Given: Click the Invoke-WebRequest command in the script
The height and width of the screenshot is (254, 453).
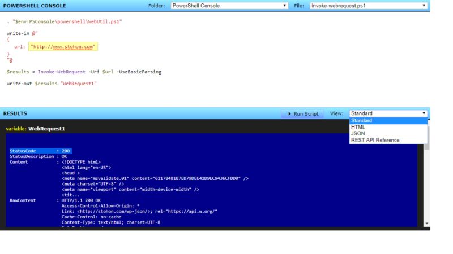Looking at the screenshot, I should 62,72.
